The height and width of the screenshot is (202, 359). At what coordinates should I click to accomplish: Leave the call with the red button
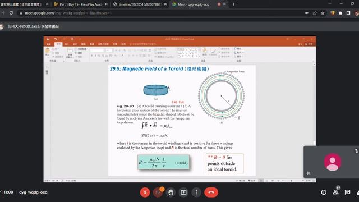coord(211,192)
